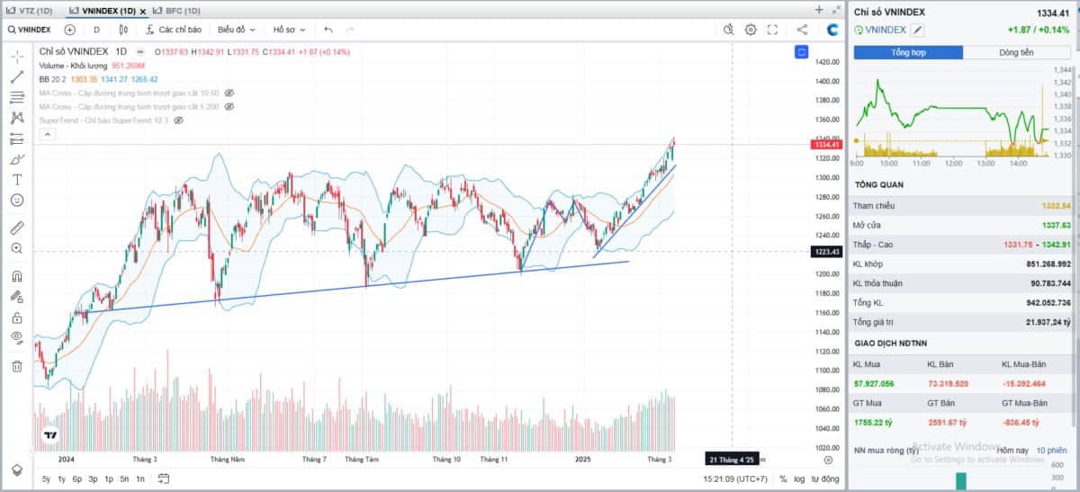This screenshot has width=1080, height=492.
Task: Set chart range to 6p
Action: (x=77, y=479)
